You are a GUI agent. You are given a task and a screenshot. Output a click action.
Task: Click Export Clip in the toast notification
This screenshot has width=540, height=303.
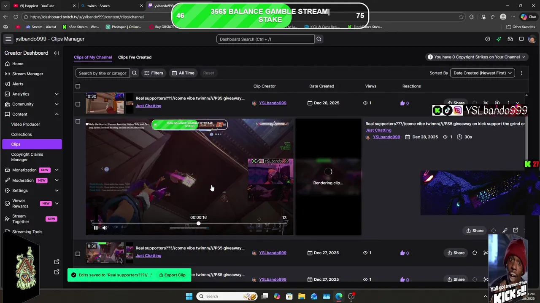click(x=172, y=275)
